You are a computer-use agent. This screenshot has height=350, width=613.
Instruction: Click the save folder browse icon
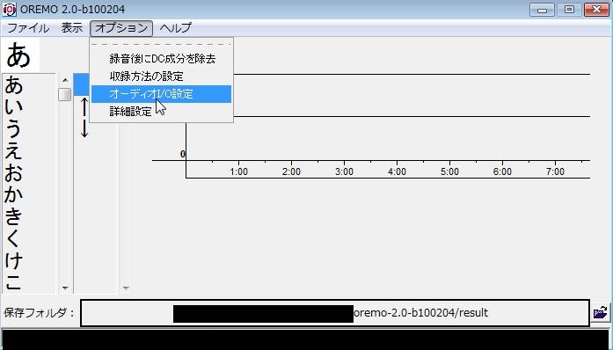click(x=600, y=312)
